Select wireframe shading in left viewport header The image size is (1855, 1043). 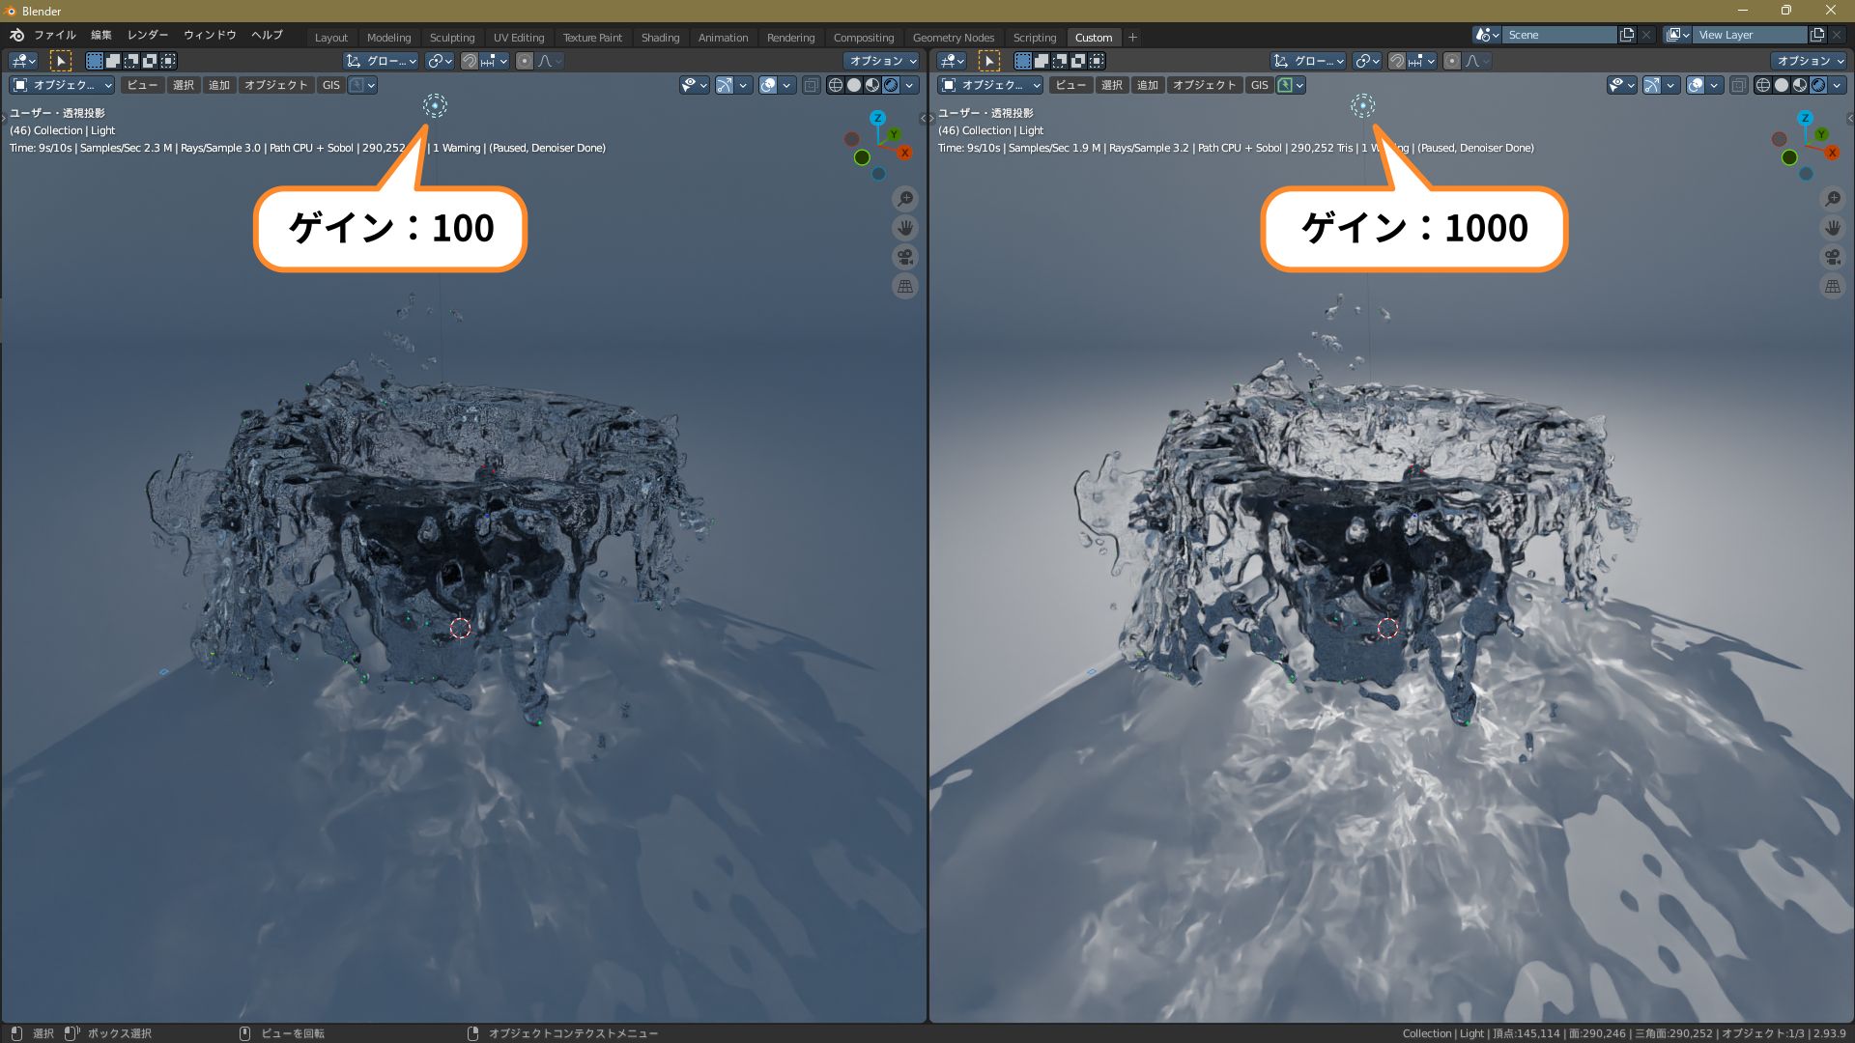[836, 85]
